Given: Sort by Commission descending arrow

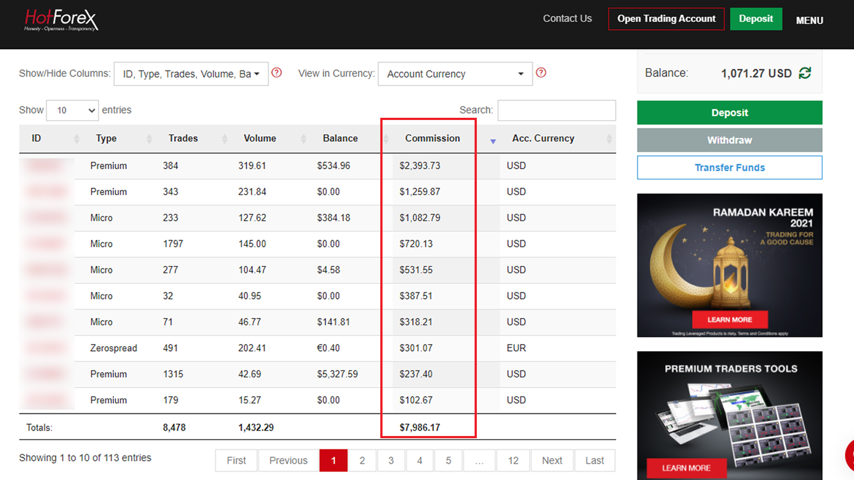Looking at the screenshot, I should pos(493,141).
